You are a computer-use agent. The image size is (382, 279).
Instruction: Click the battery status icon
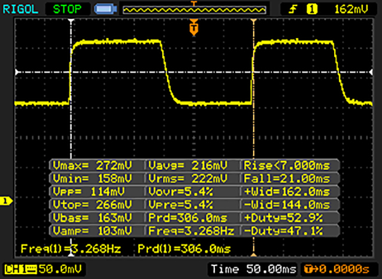click(104, 9)
